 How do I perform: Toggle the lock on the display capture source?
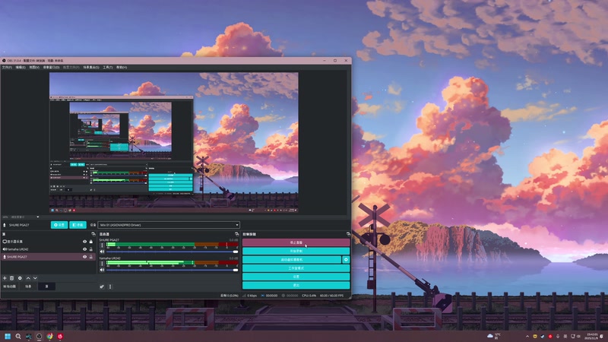(x=91, y=242)
